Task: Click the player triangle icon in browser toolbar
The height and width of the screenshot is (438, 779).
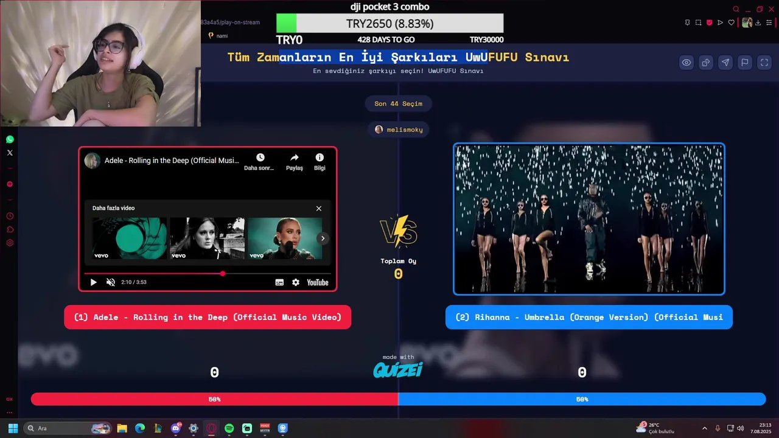Action: click(x=720, y=23)
